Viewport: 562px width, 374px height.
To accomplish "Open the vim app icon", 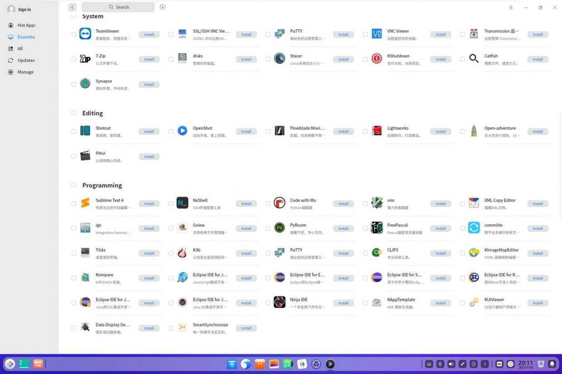I will 377,203.
